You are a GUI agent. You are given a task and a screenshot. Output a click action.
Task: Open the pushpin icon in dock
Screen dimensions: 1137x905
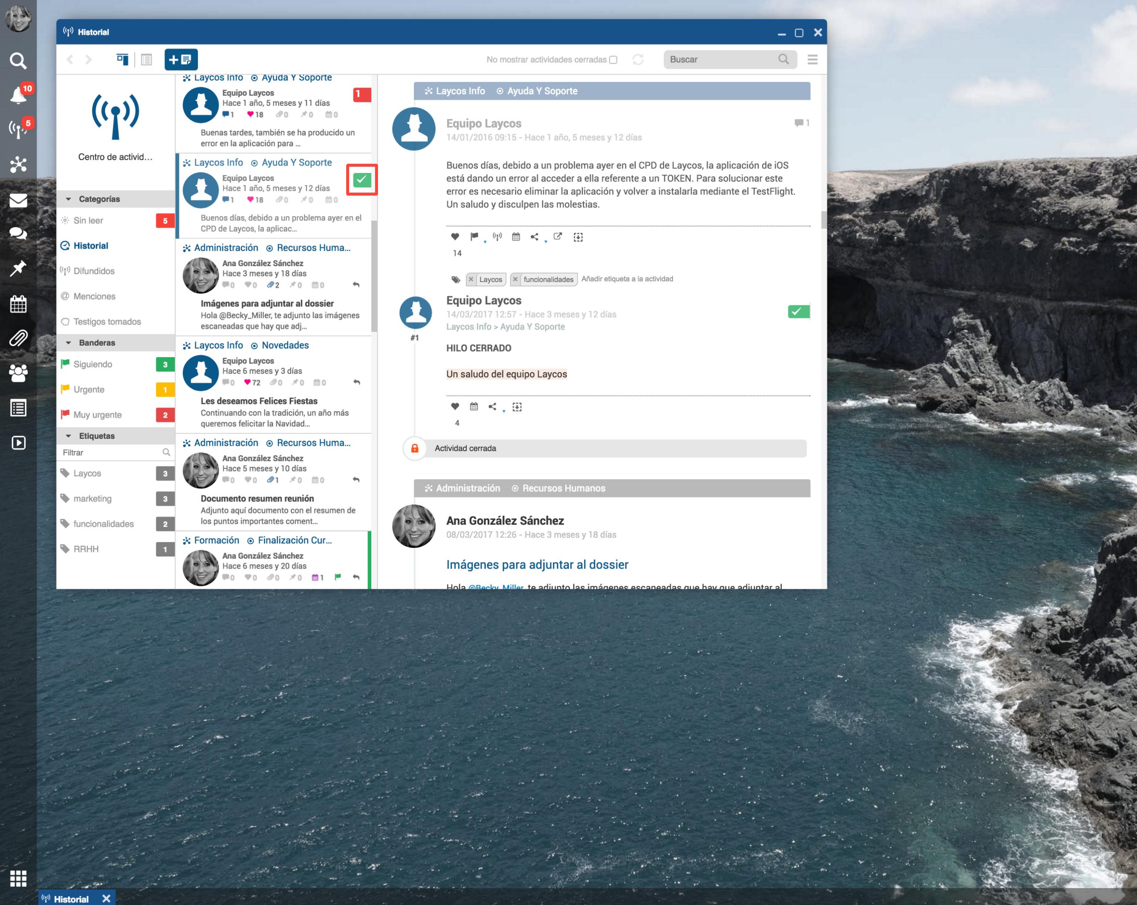click(x=18, y=268)
